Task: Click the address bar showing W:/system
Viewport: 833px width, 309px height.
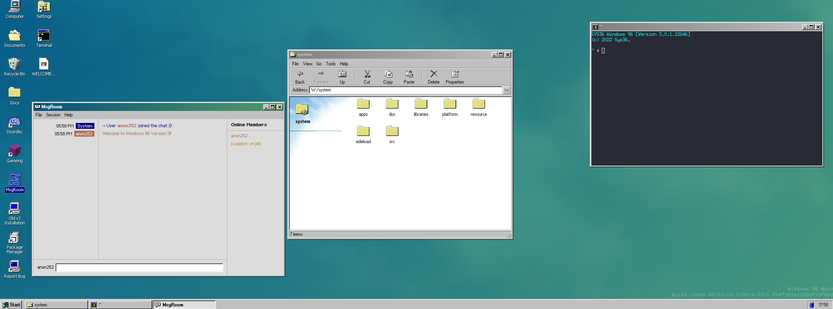Action: click(x=406, y=90)
